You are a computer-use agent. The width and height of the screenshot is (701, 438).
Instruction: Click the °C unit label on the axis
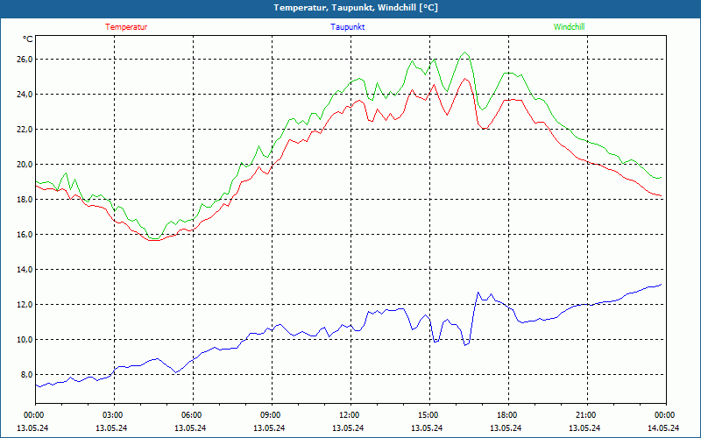[28, 39]
